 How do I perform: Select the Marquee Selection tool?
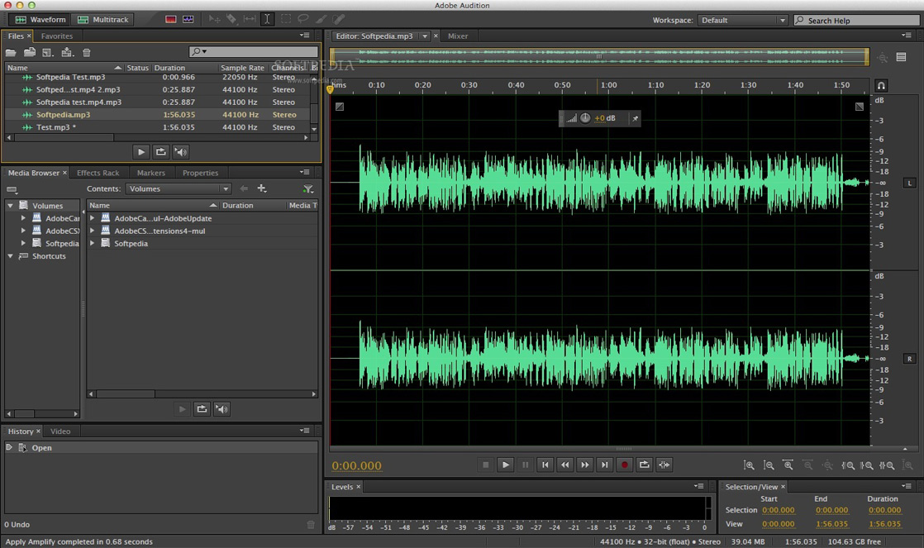click(x=286, y=20)
